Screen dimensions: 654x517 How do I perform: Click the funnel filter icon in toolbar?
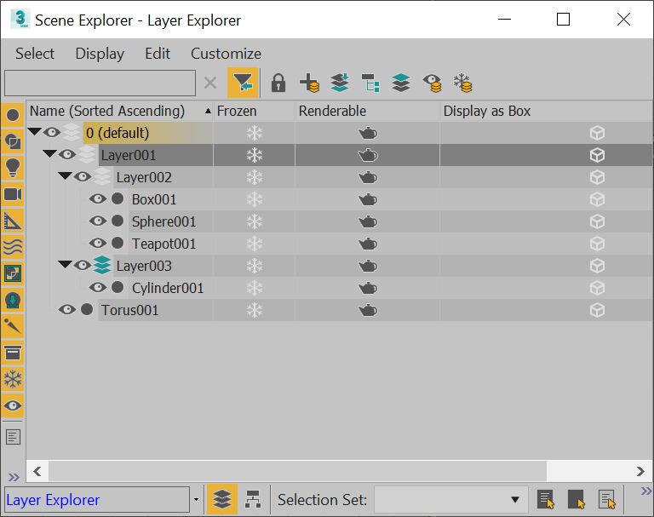point(243,83)
